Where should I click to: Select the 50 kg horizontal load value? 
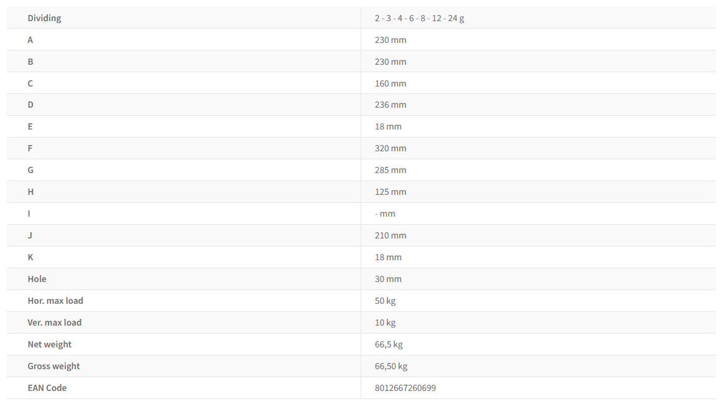pos(385,301)
